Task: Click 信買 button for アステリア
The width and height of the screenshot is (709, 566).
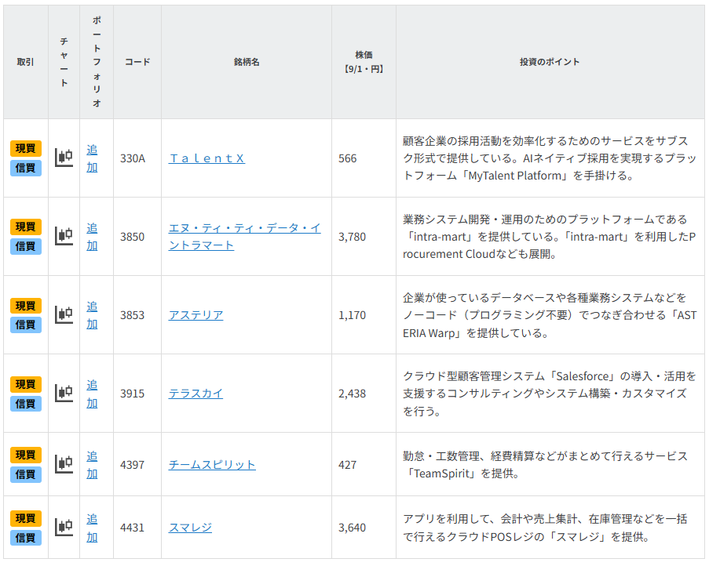Action: [26, 325]
